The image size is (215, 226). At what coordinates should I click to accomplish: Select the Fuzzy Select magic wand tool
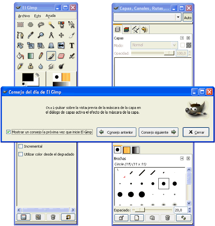pos(51,25)
